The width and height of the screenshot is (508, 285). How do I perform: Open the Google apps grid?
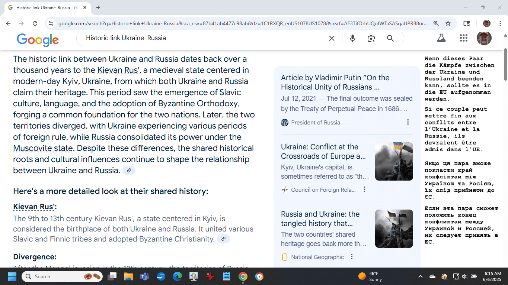pyautogui.click(x=463, y=38)
